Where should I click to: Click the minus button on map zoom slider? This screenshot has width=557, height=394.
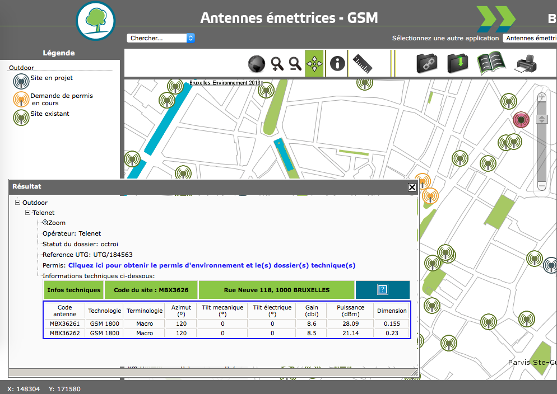coord(542,185)
